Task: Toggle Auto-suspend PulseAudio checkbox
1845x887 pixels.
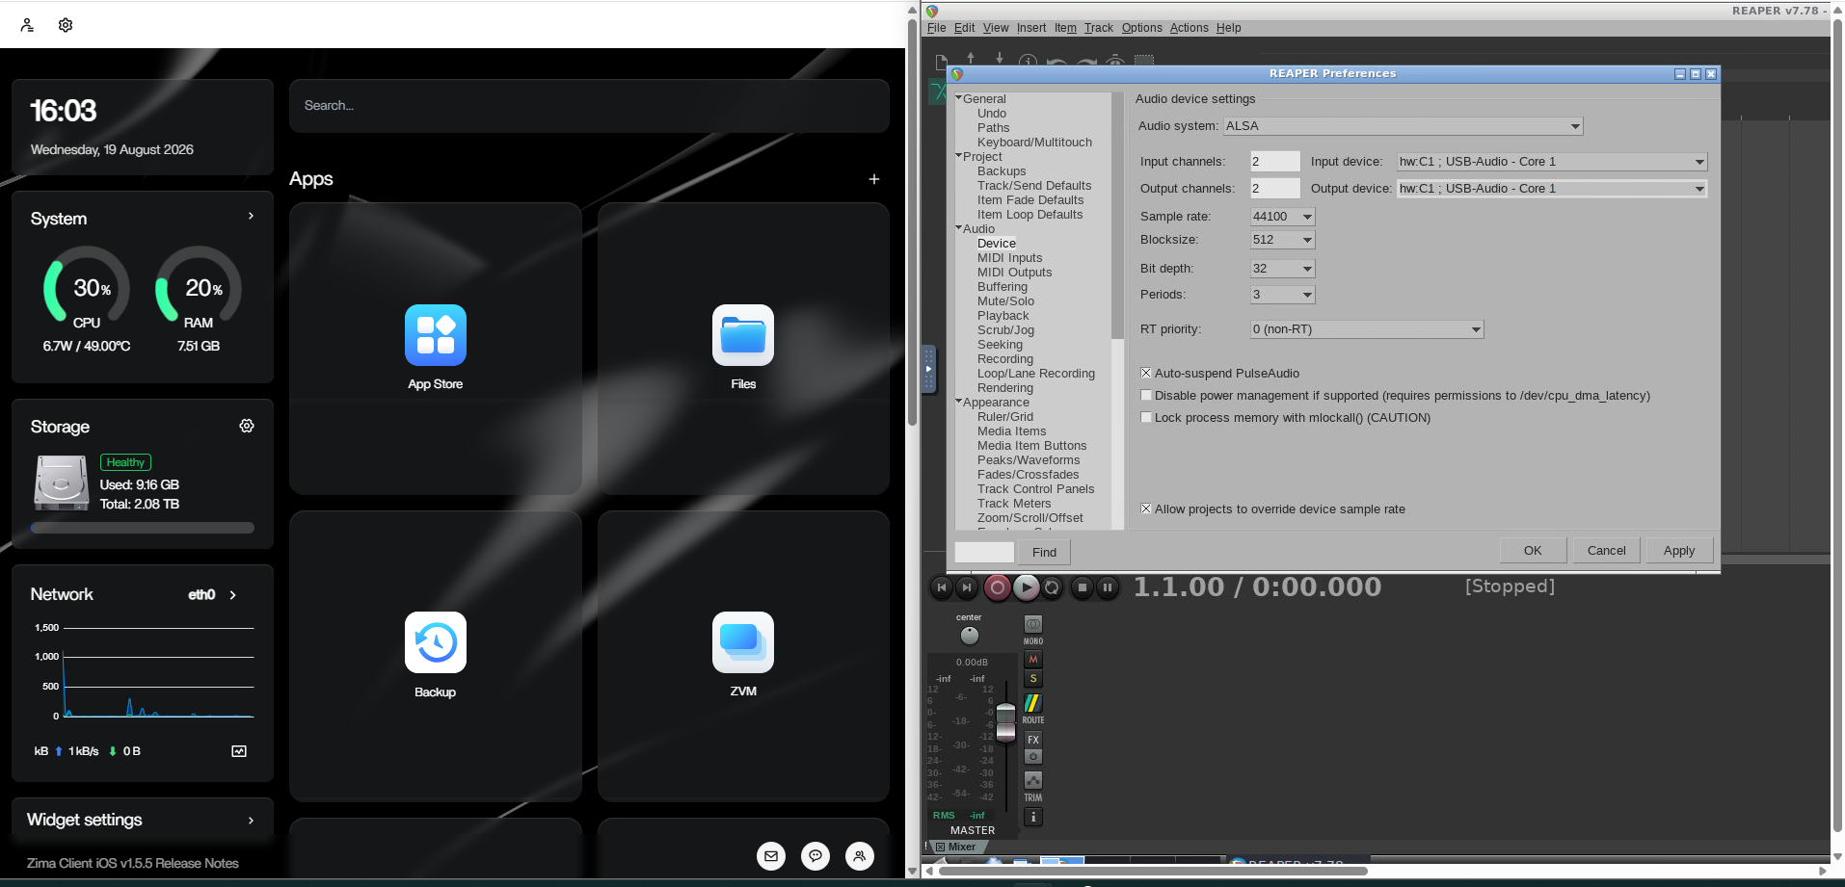Action: click(1146, 373)
